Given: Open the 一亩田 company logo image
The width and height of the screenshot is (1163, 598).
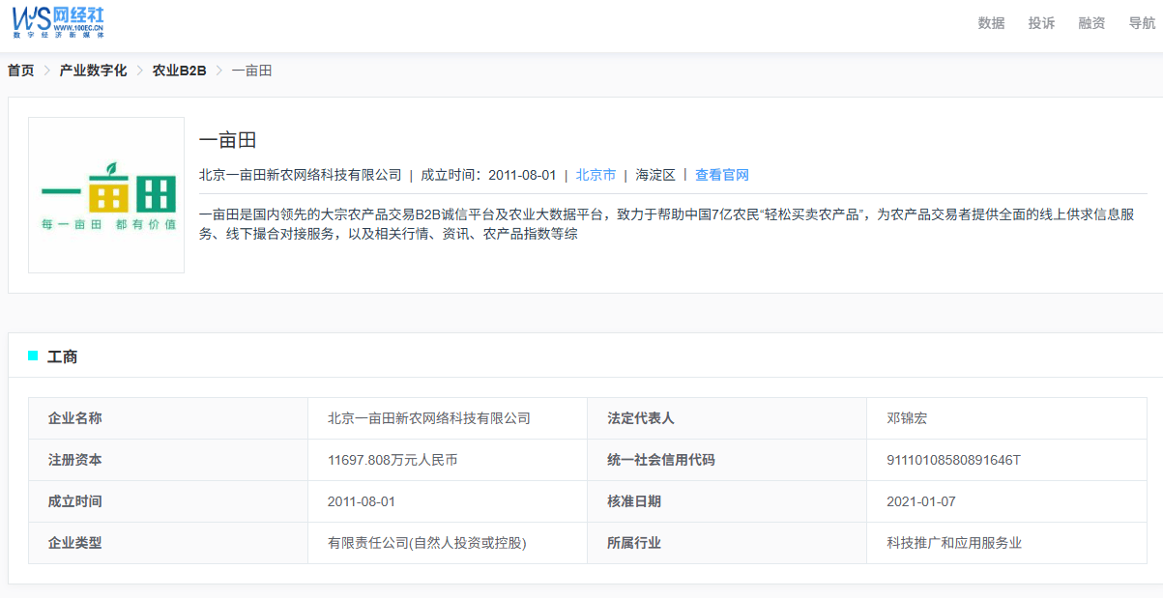Looking at the screenshot, I should coord(106,195).
